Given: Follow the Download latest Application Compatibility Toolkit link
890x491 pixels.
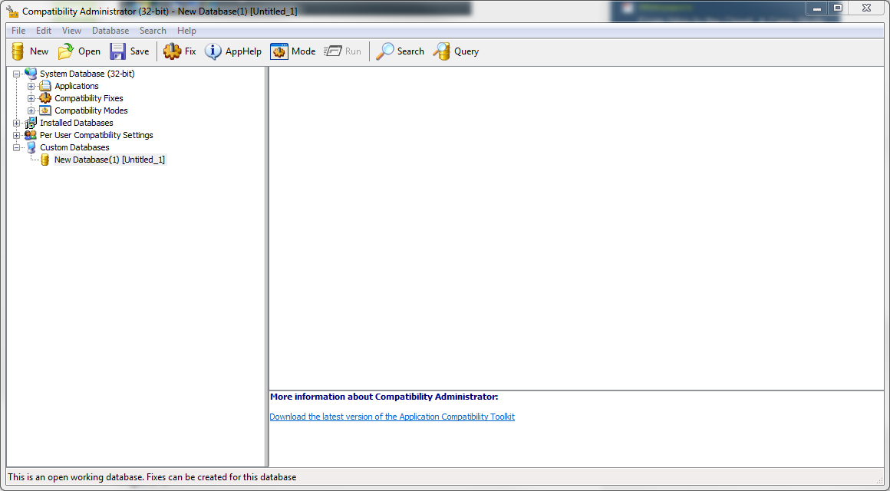Looking at the screenshot, I should pos(392,417).
